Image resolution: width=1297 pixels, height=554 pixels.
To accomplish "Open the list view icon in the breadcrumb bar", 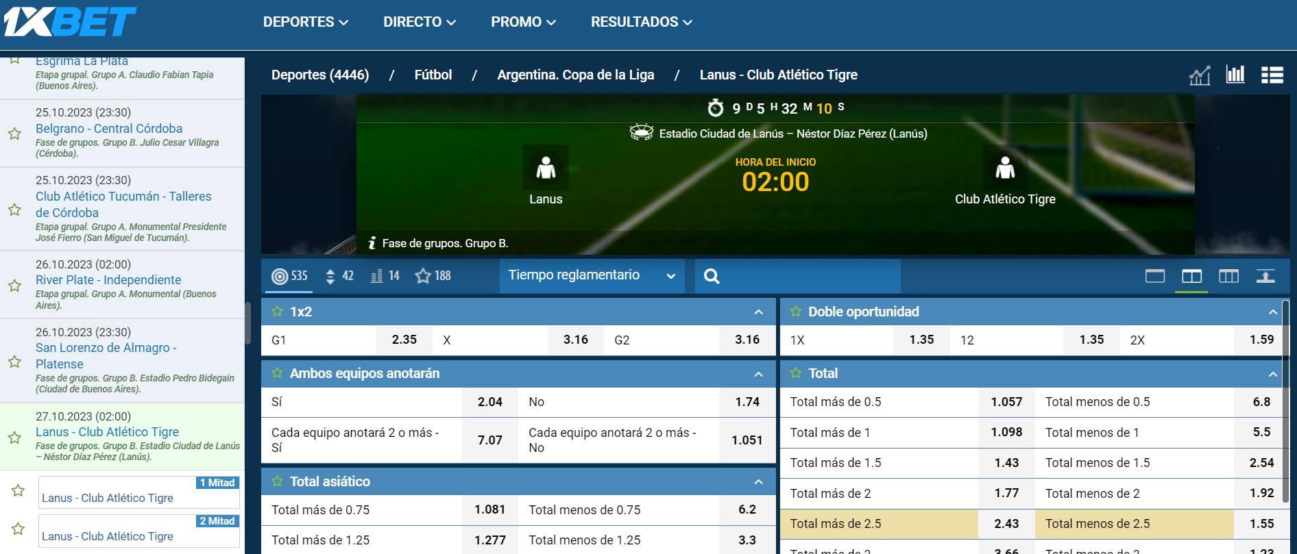I will pos(1272,75).
